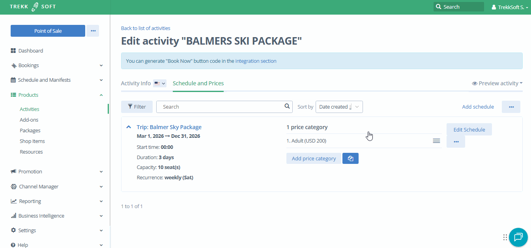Collapse the Trip: Balmer Sky Package schedule

(128, 127)
